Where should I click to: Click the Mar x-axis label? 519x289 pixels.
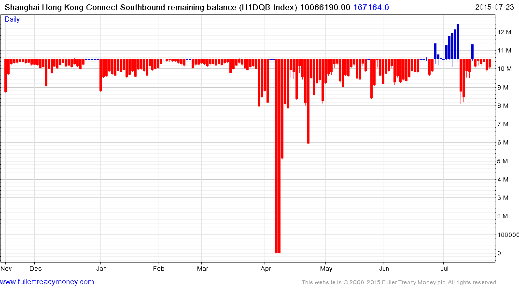(x=203, y=268)
